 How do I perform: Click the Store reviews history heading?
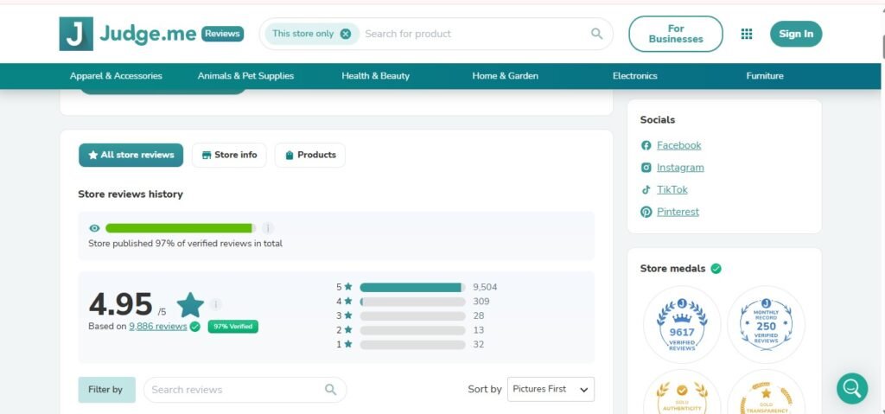131,194
